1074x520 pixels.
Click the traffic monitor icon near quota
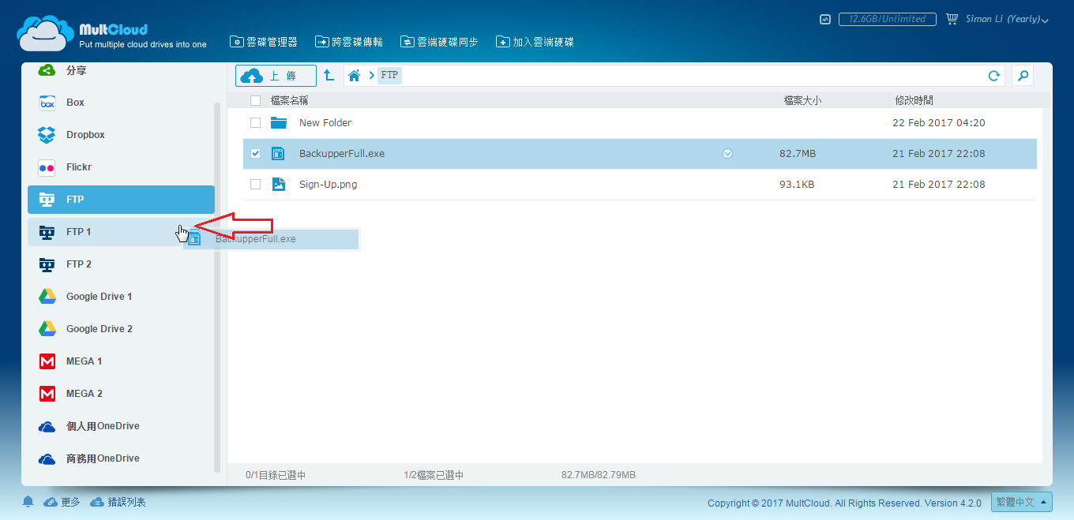[x=825, y=19]
